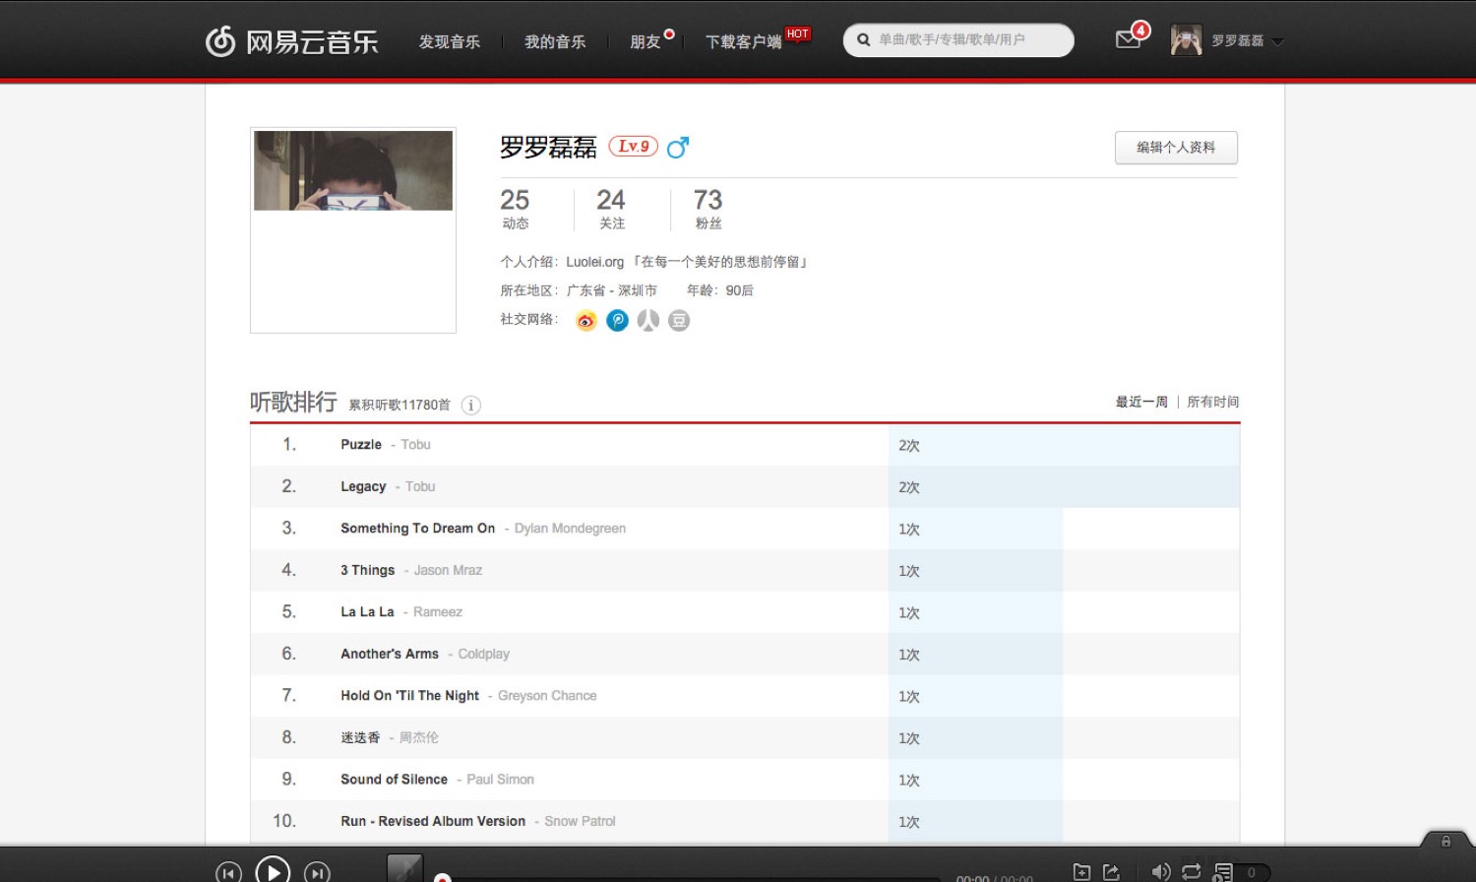Open 发现音乐 in the top navigation
The image size is (1476, 882).
[x=450, y=41]
